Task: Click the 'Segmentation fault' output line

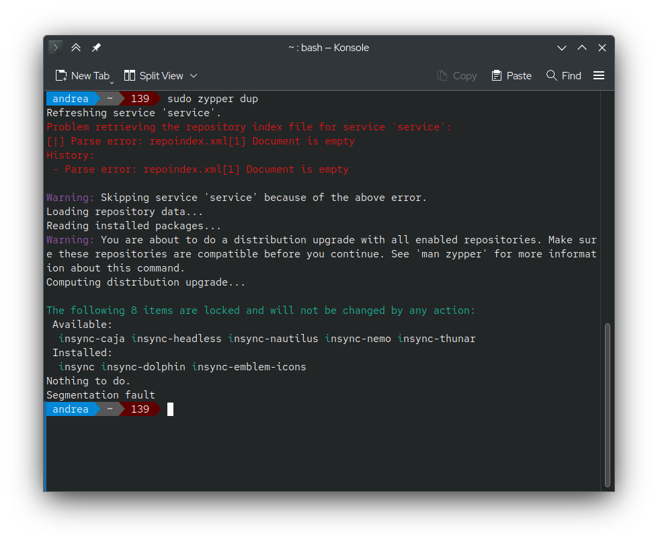Action: 101,395
